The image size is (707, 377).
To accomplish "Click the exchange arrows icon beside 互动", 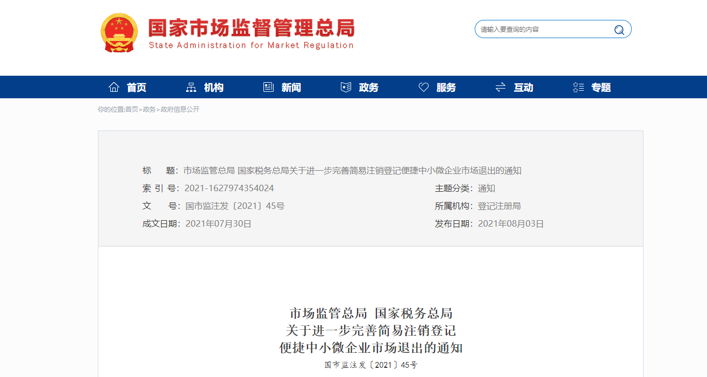I will [x=501, y=87].
